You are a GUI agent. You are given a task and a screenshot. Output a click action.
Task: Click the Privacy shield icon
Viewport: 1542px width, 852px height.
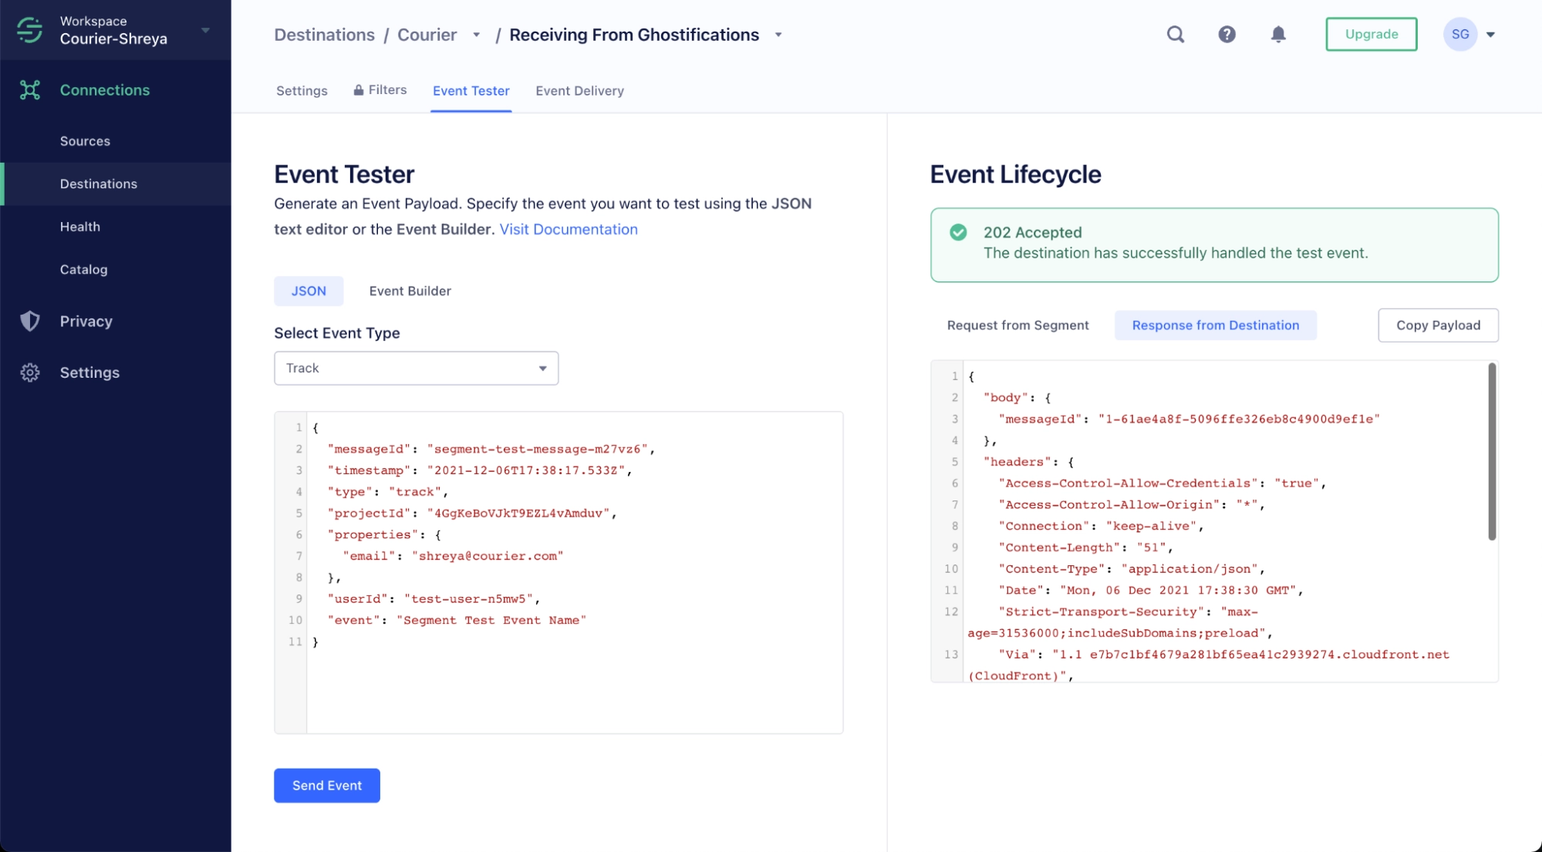(x=30, y=322)
